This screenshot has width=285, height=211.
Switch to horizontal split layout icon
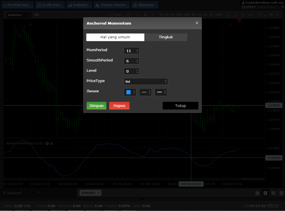pyautogui.click(x=281, y=193)
